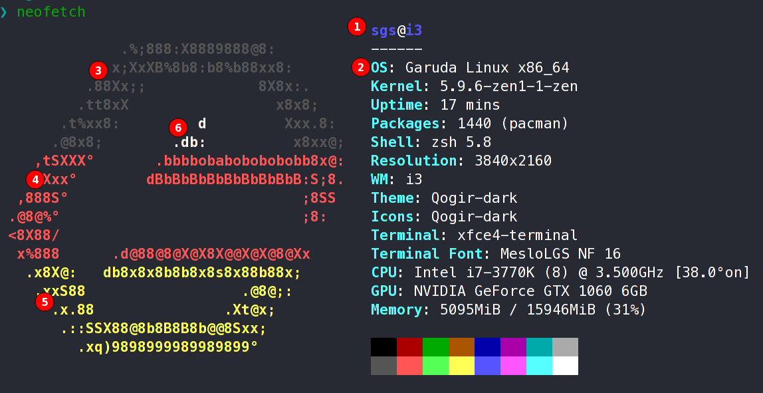Click the red circle marker numbered 6
This screenshot has height=393, width=763.
point(177,126)
